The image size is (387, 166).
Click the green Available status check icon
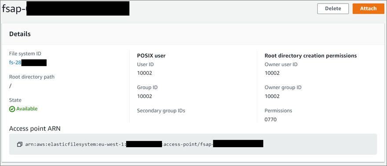[12, 109]
